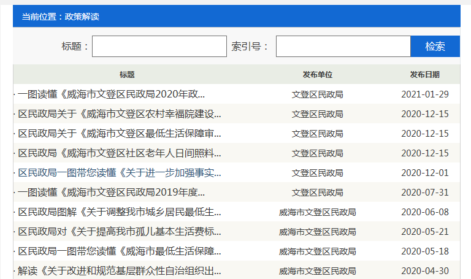Open 解读 关于改进和规范基层群众性自治组织 article
Viewport: 471px width, 279px height.
click(x=120, y=271)
